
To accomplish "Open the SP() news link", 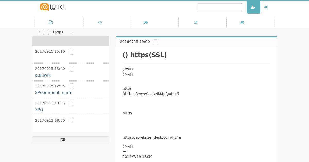I will pos(39,110).
